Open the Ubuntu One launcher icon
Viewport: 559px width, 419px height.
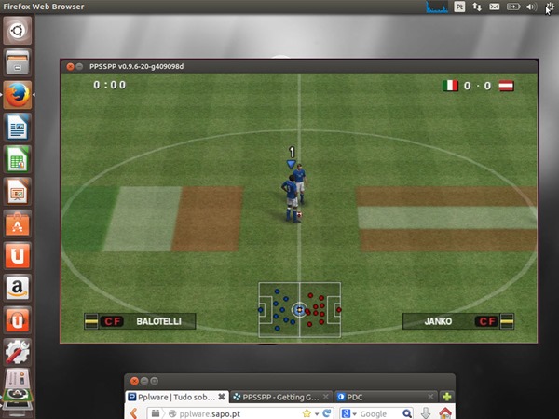(x=17, y=255)
